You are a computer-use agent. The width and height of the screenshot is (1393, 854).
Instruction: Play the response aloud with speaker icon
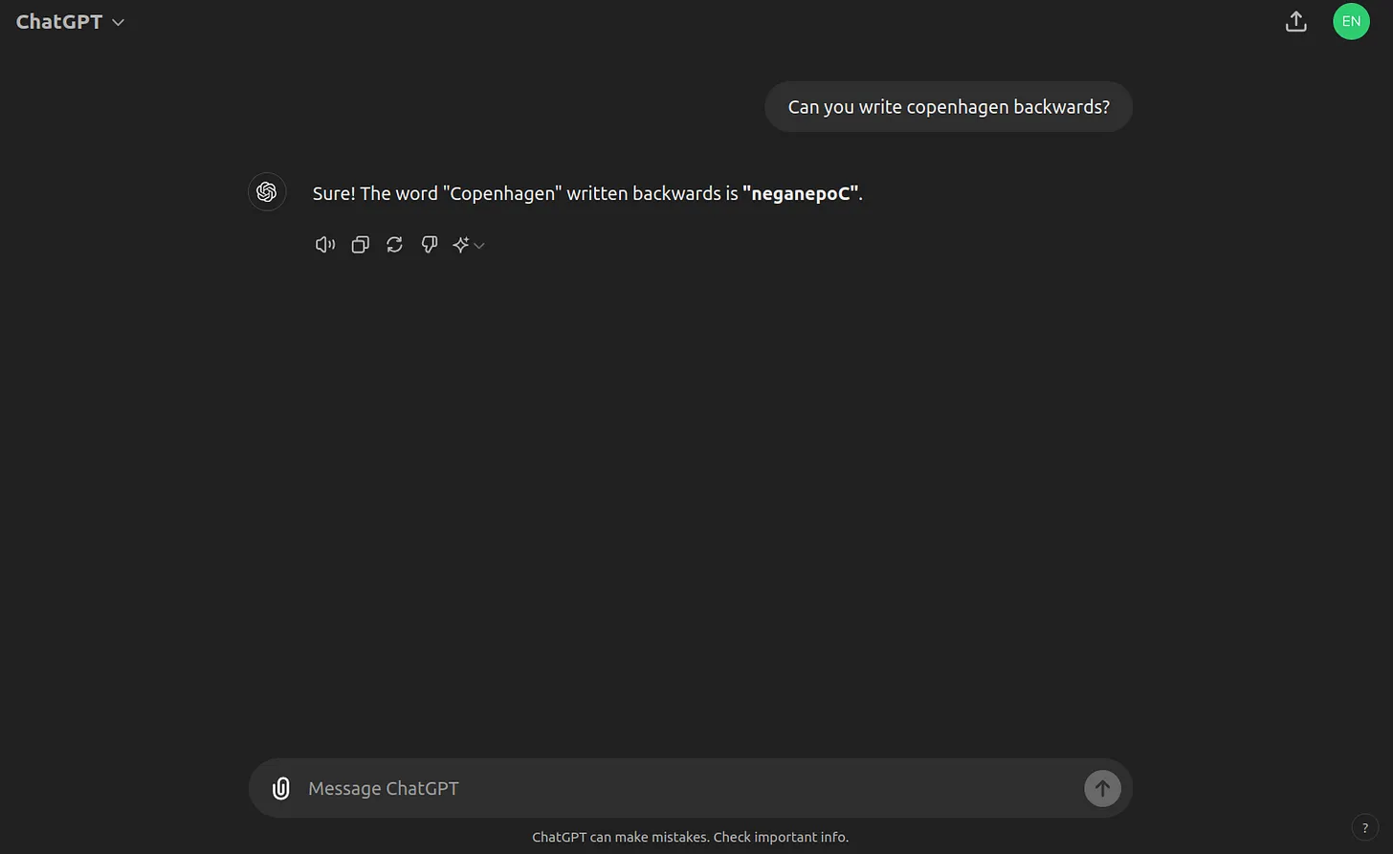(325, 245)
